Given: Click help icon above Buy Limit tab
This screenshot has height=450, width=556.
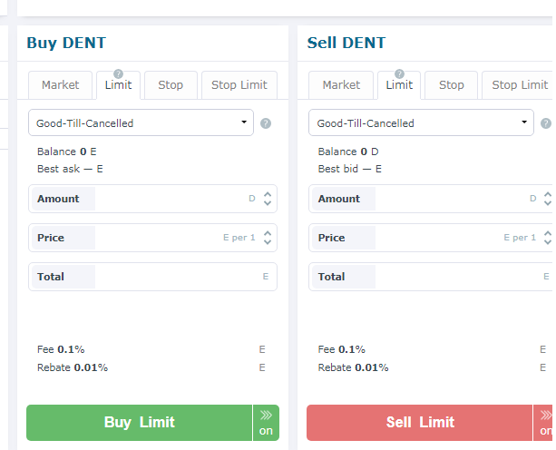Looking at the screenshot, I should [x=119, y=73].
